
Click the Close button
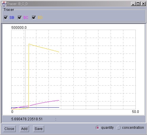[x=9, y=129]
